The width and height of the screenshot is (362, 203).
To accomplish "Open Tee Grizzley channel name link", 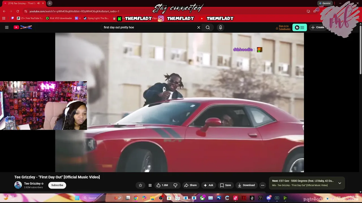I will [x=32, y=184].
